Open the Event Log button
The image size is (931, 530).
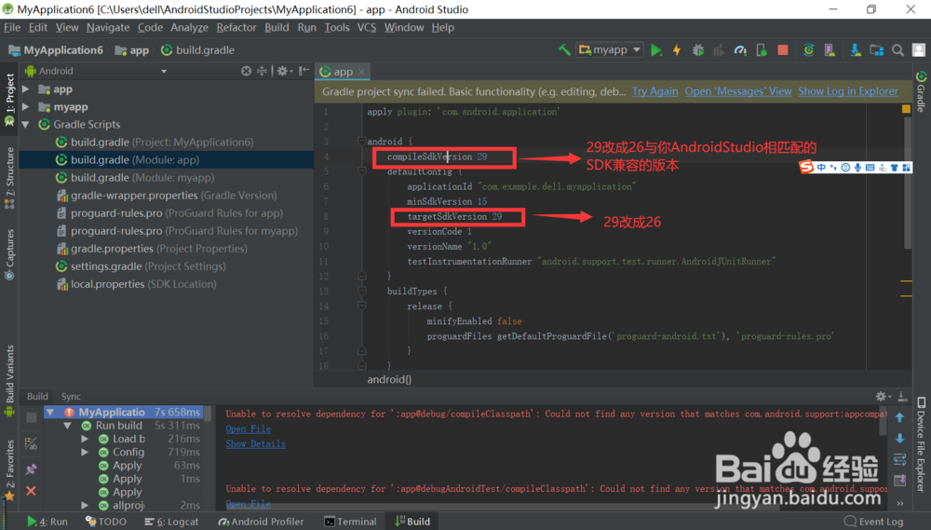[x=873, y=522]
